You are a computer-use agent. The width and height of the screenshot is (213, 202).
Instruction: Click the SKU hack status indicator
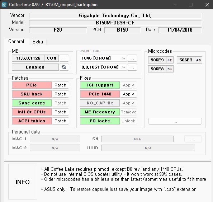pyautogui.click(x=32, y=94)
